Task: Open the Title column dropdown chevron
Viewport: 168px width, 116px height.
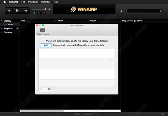Action: 55,21
